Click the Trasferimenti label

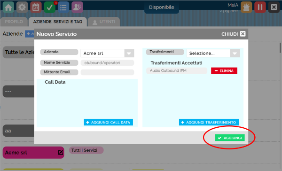[x=165, y=52]
